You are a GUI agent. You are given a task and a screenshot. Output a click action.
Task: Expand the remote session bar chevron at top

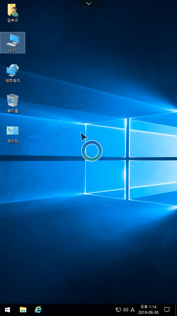(x=88, y=3)
